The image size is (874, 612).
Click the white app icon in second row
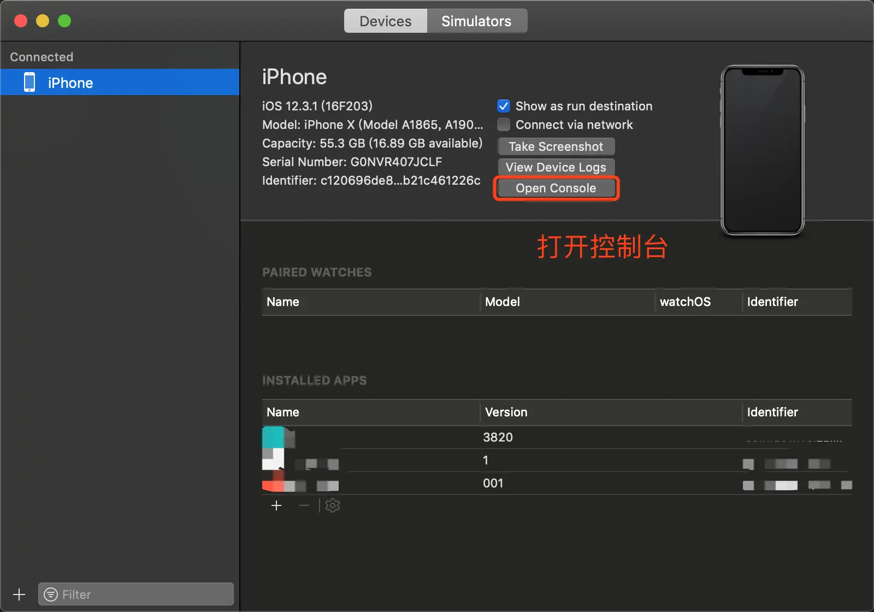pyautogui.click(x=274, y=460)
